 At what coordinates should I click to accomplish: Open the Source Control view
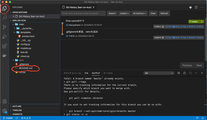[x=4, y=27]
